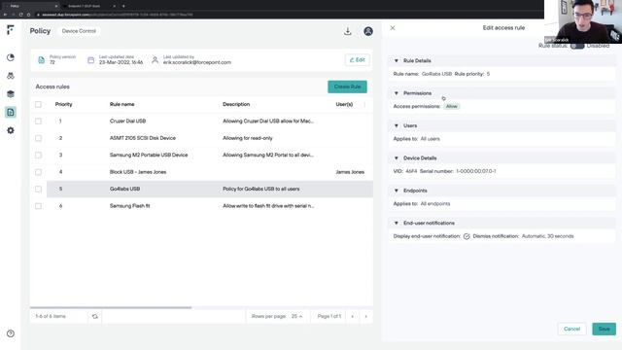
Task: Open column options menu next to User(s)
Action: 364,104
